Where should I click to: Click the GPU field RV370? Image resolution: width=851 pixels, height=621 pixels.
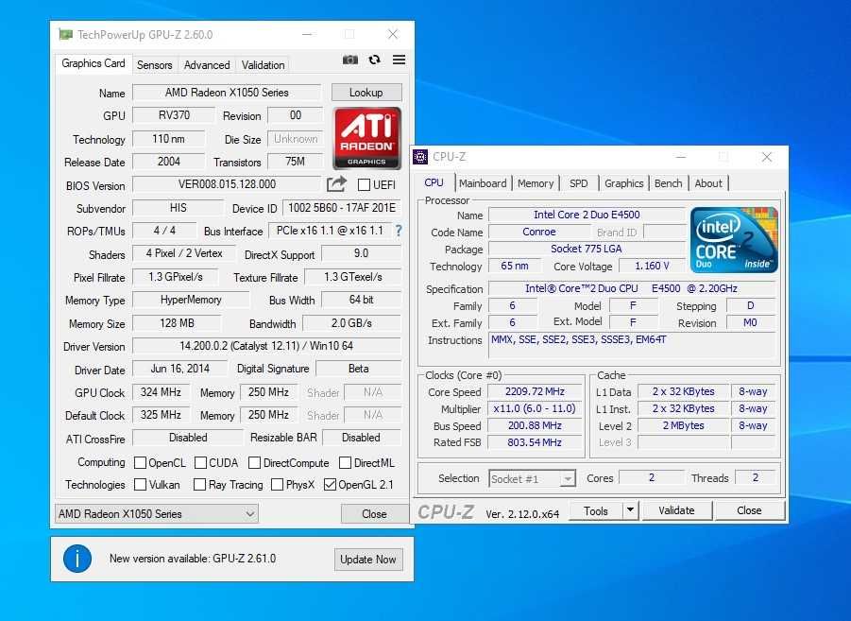click(x=174, y=115)
